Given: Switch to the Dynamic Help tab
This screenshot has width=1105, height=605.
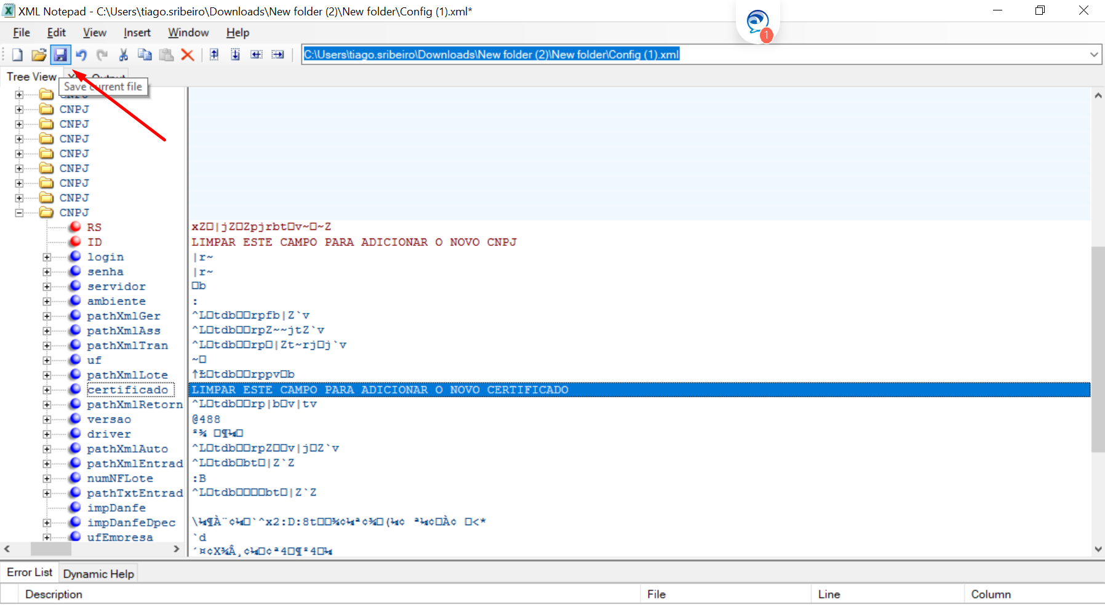Looking at the screenshot, I should tap(98, 574).
